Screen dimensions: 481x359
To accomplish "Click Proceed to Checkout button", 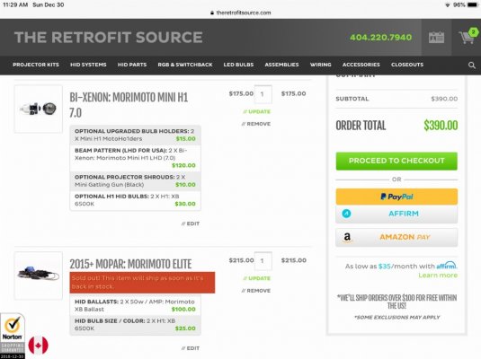I will 396,161.
